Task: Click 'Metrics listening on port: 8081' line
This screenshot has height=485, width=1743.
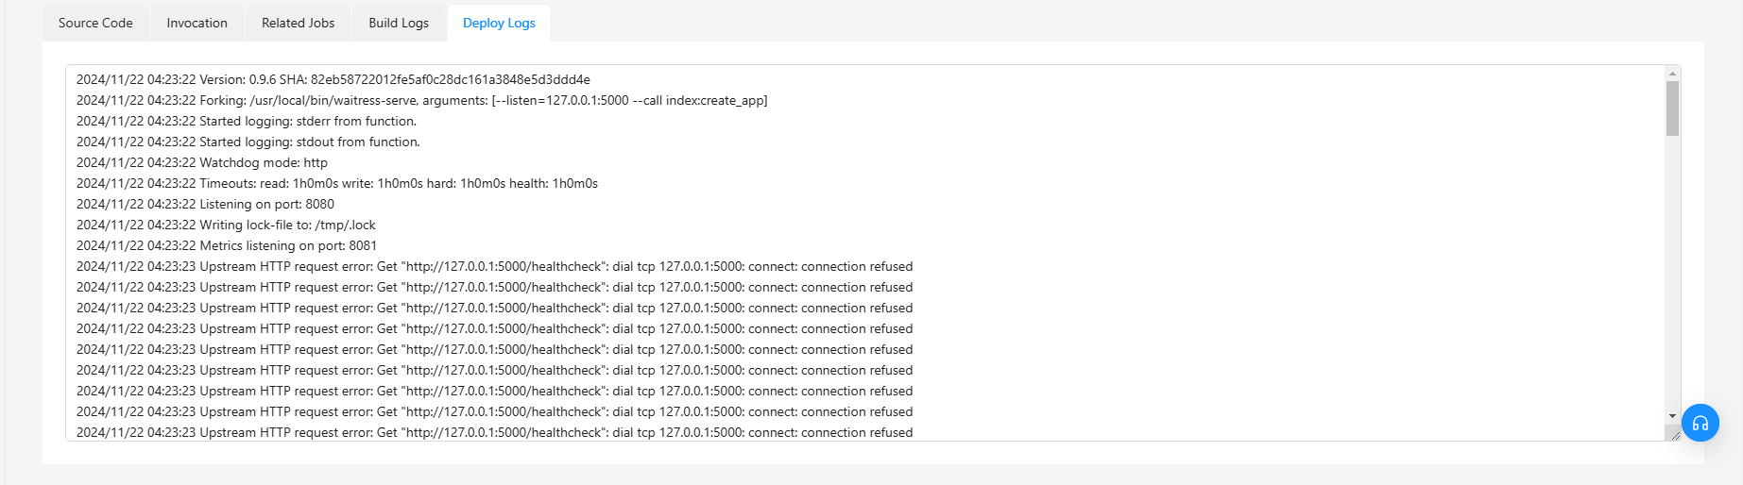Action: (227, 245)
